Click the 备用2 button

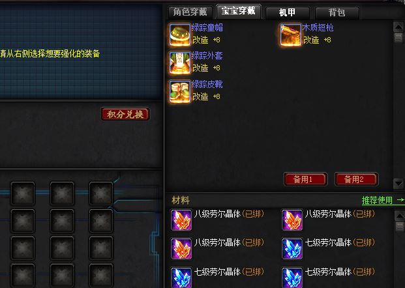[357, 179]
